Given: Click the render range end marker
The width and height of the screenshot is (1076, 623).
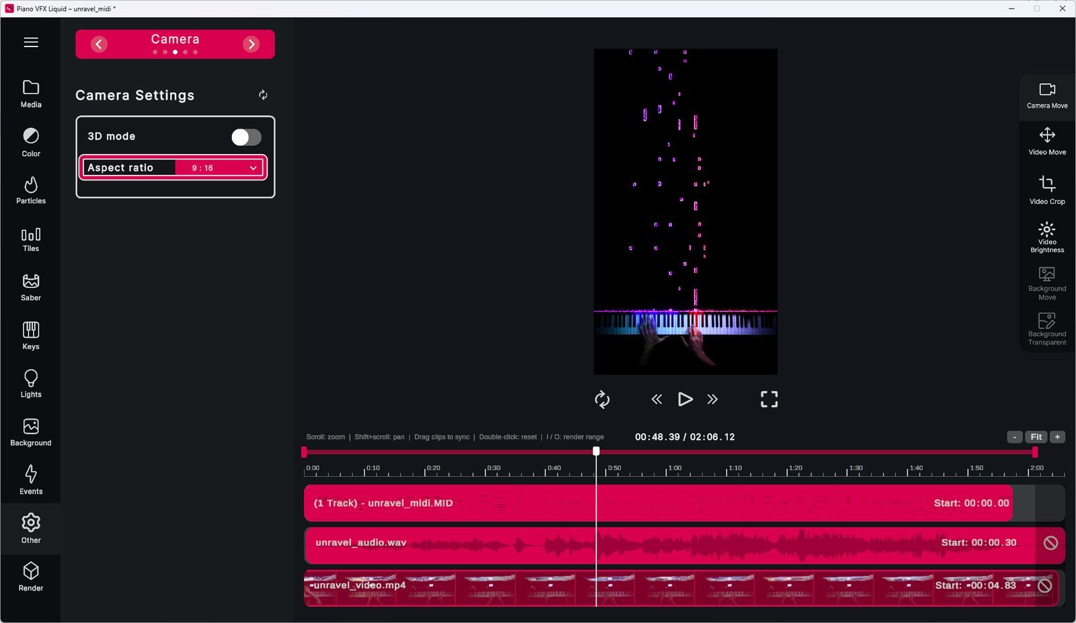Looking at the screenshot, I should tap(1034, 453).
